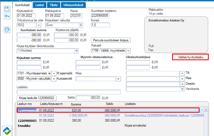Open the Laskut tab

[x=39, y=5]
